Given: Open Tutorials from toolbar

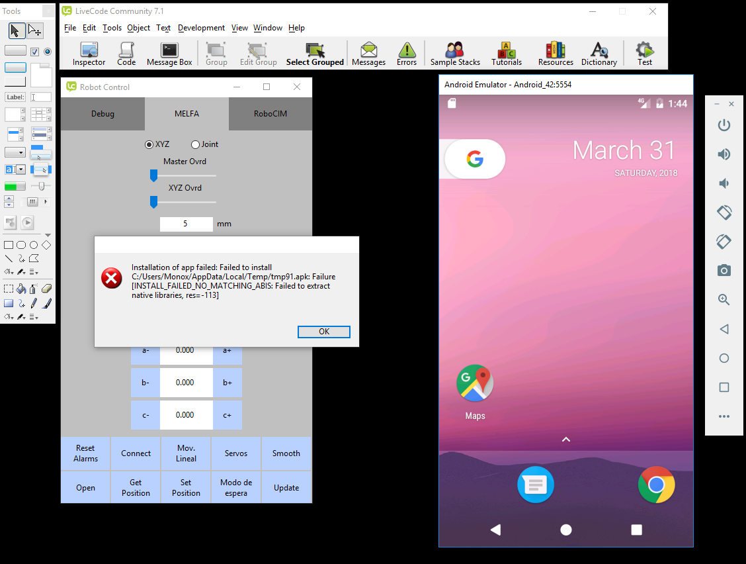Looking at the screenshot, I should pos(507,54).
